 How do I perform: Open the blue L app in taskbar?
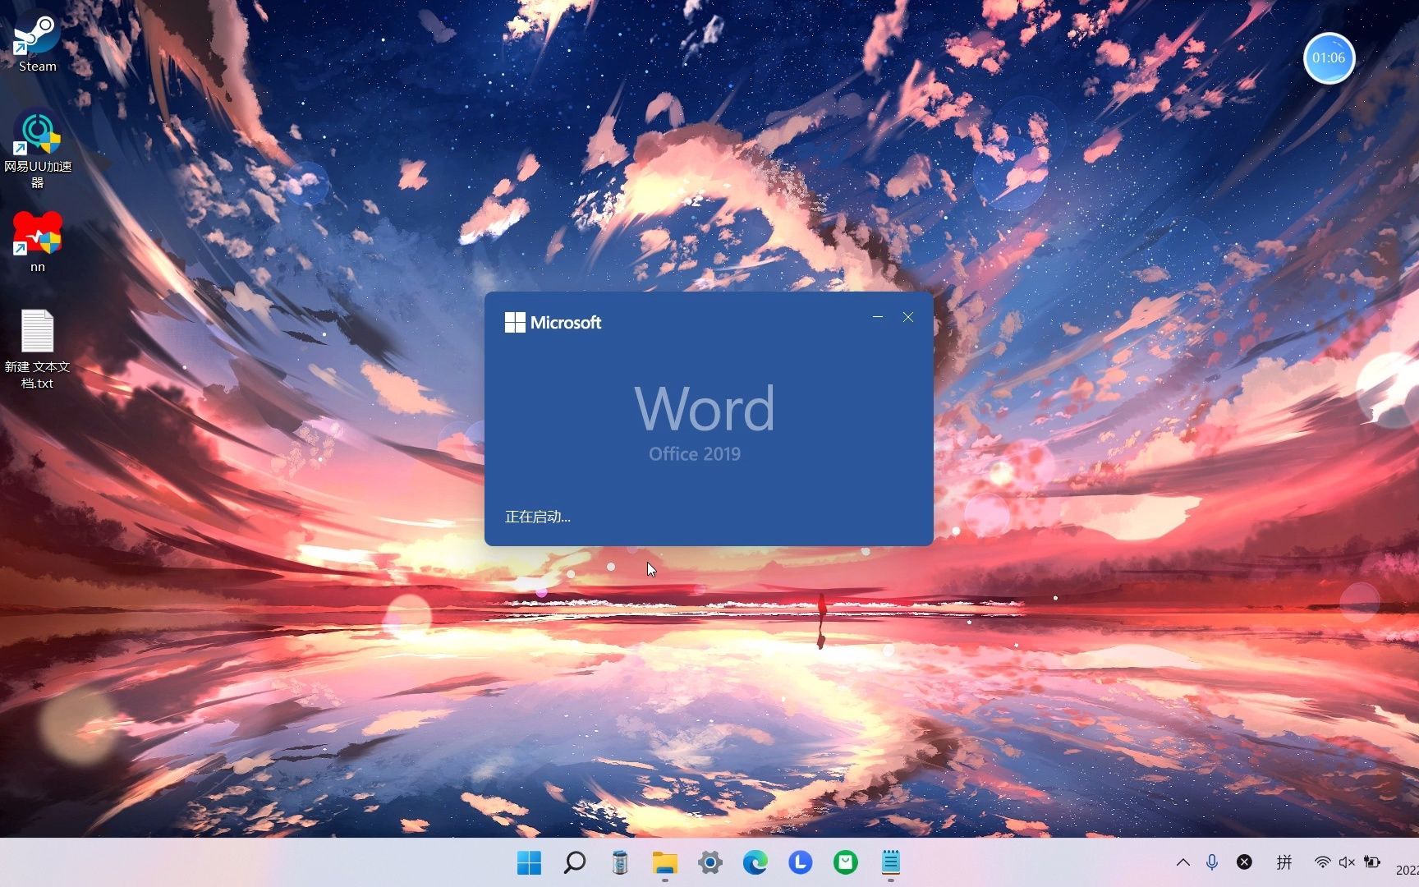click(x=801, y=862)
